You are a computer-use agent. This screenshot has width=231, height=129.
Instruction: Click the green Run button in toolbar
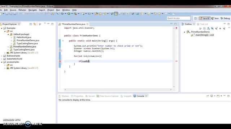69,14
